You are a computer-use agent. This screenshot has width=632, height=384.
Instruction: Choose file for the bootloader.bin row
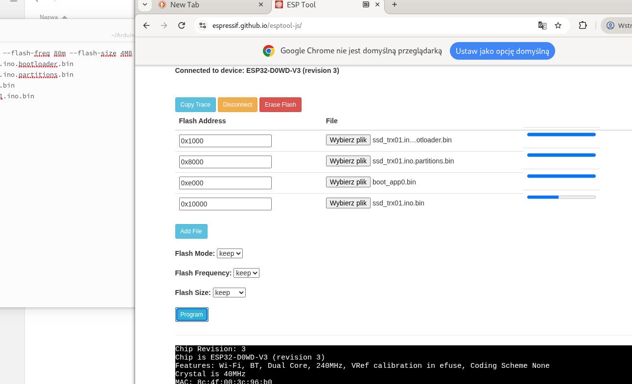[x=348, y=140]
